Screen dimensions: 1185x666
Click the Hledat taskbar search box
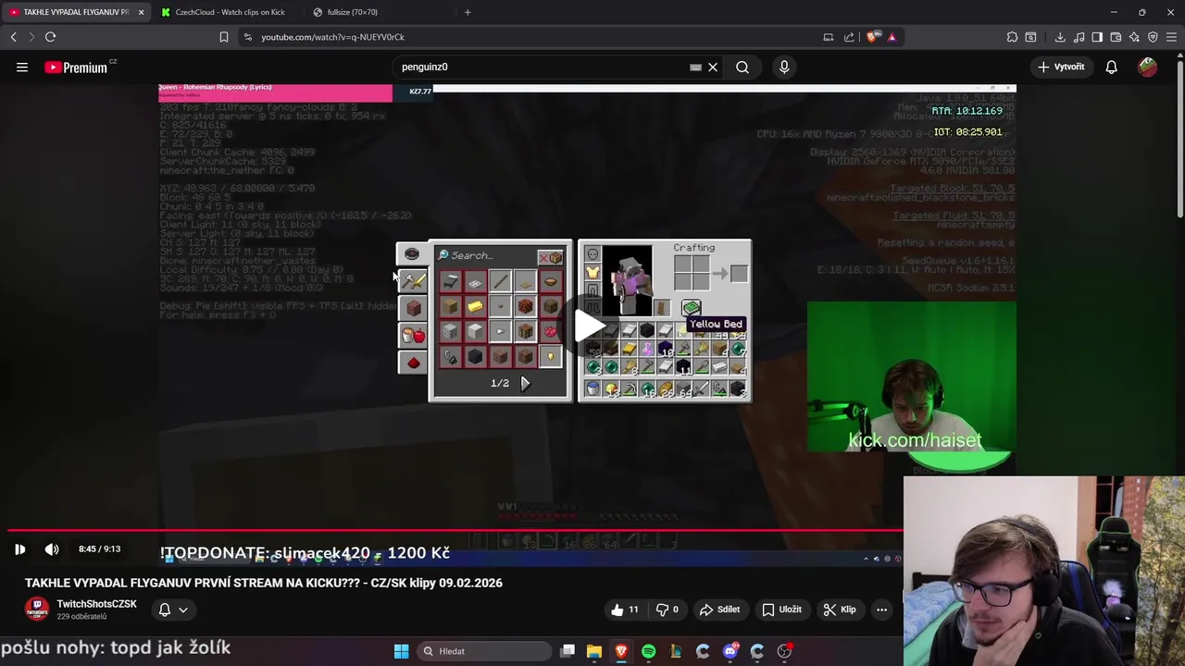(x=485, y=651)
